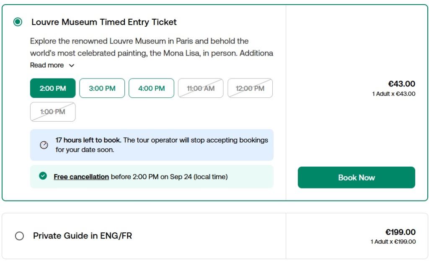Click the unavailable 1:00 PM slot
The image size is (429, 262).
tap(53, 112)
